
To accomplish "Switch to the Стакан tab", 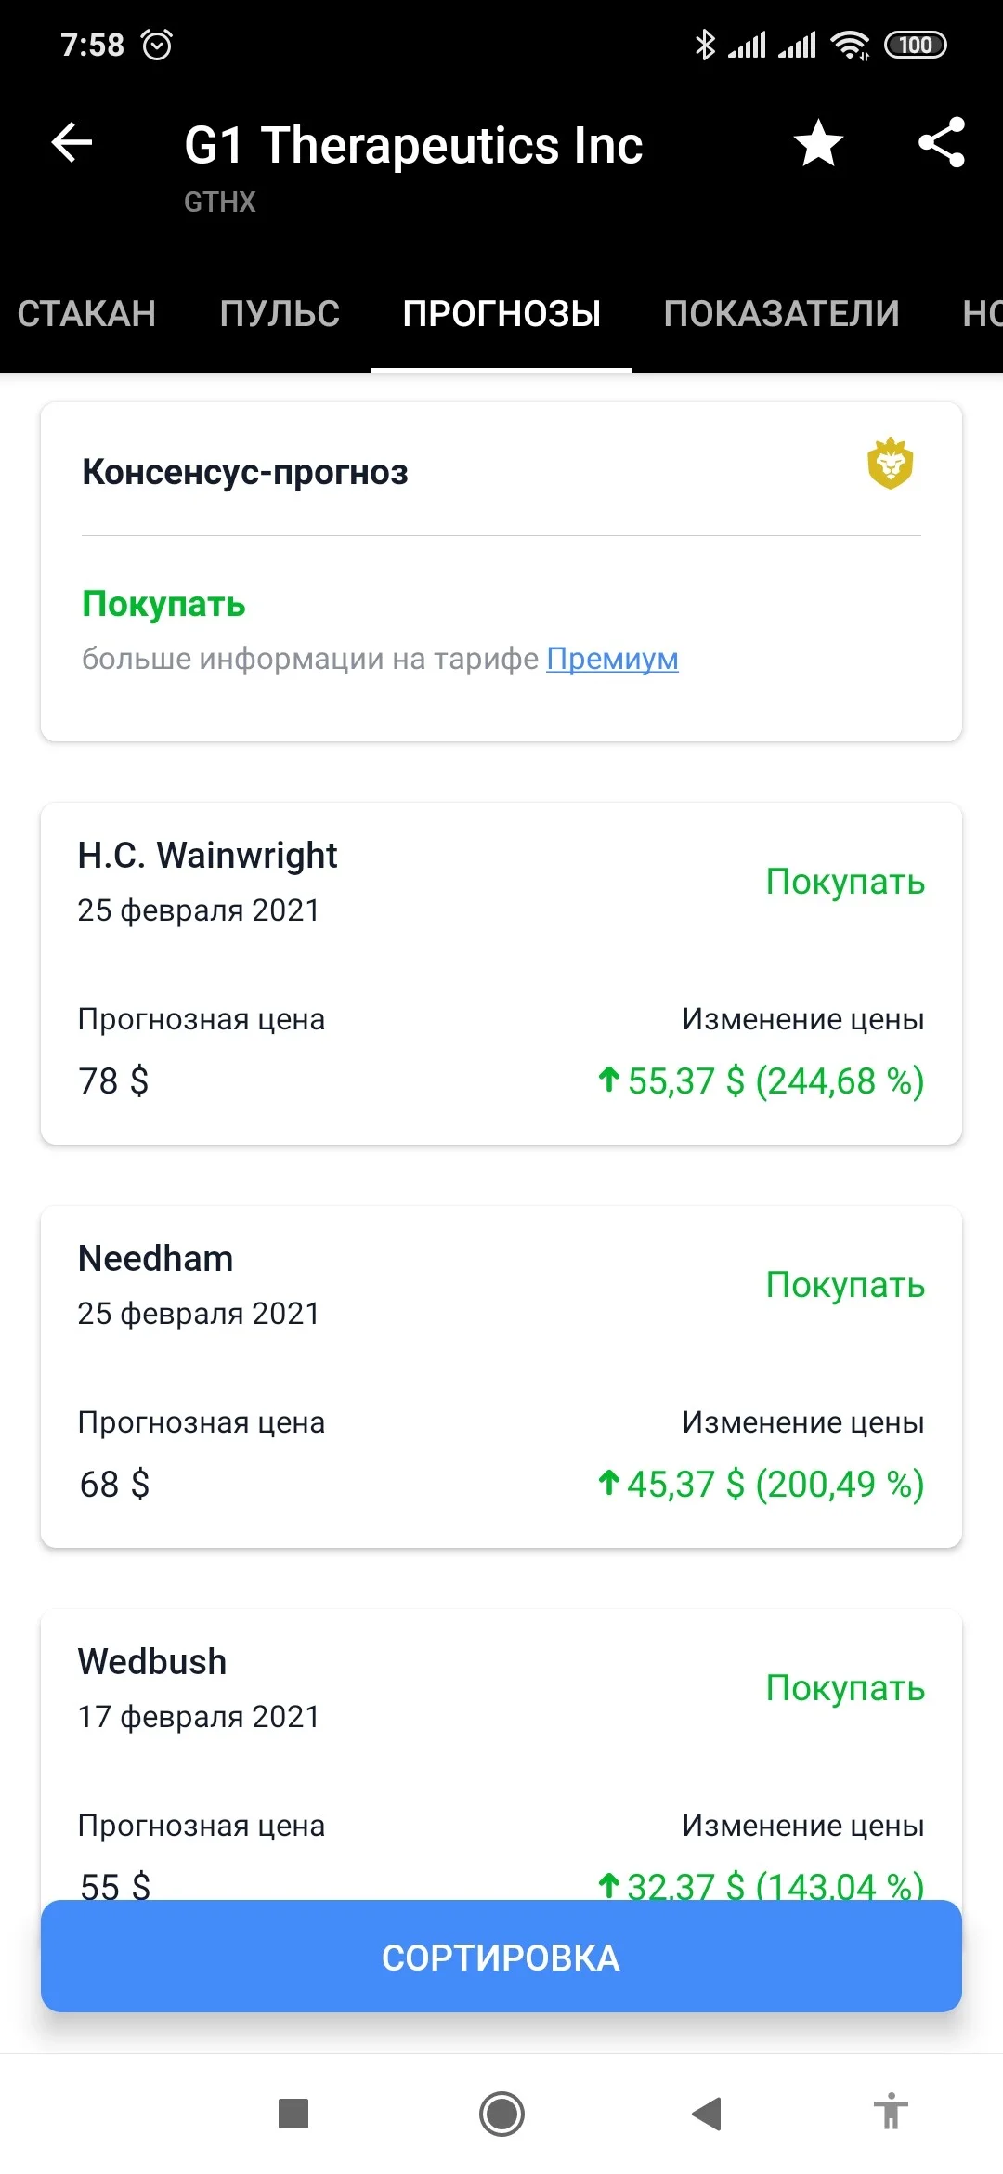I will point(86,314).
